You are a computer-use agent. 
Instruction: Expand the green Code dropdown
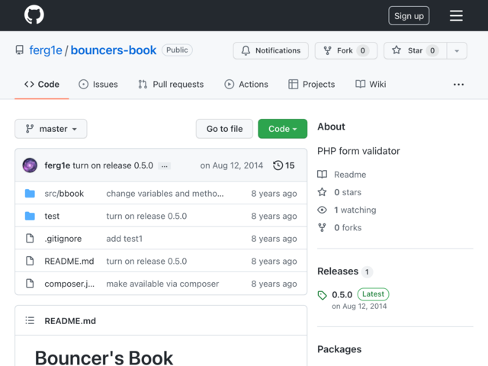(x=283, y=129)
